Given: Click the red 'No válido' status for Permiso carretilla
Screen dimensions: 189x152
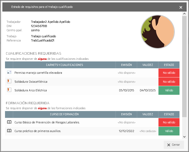Looking at the screenshot, I should click(169, 73).
